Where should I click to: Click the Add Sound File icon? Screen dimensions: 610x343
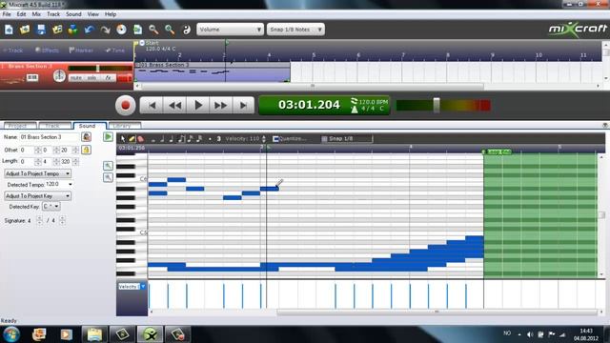57,30
